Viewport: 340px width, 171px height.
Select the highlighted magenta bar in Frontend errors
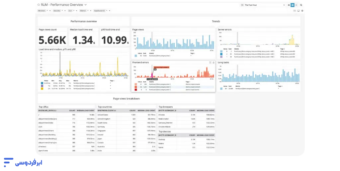click(x=152, y=76)
